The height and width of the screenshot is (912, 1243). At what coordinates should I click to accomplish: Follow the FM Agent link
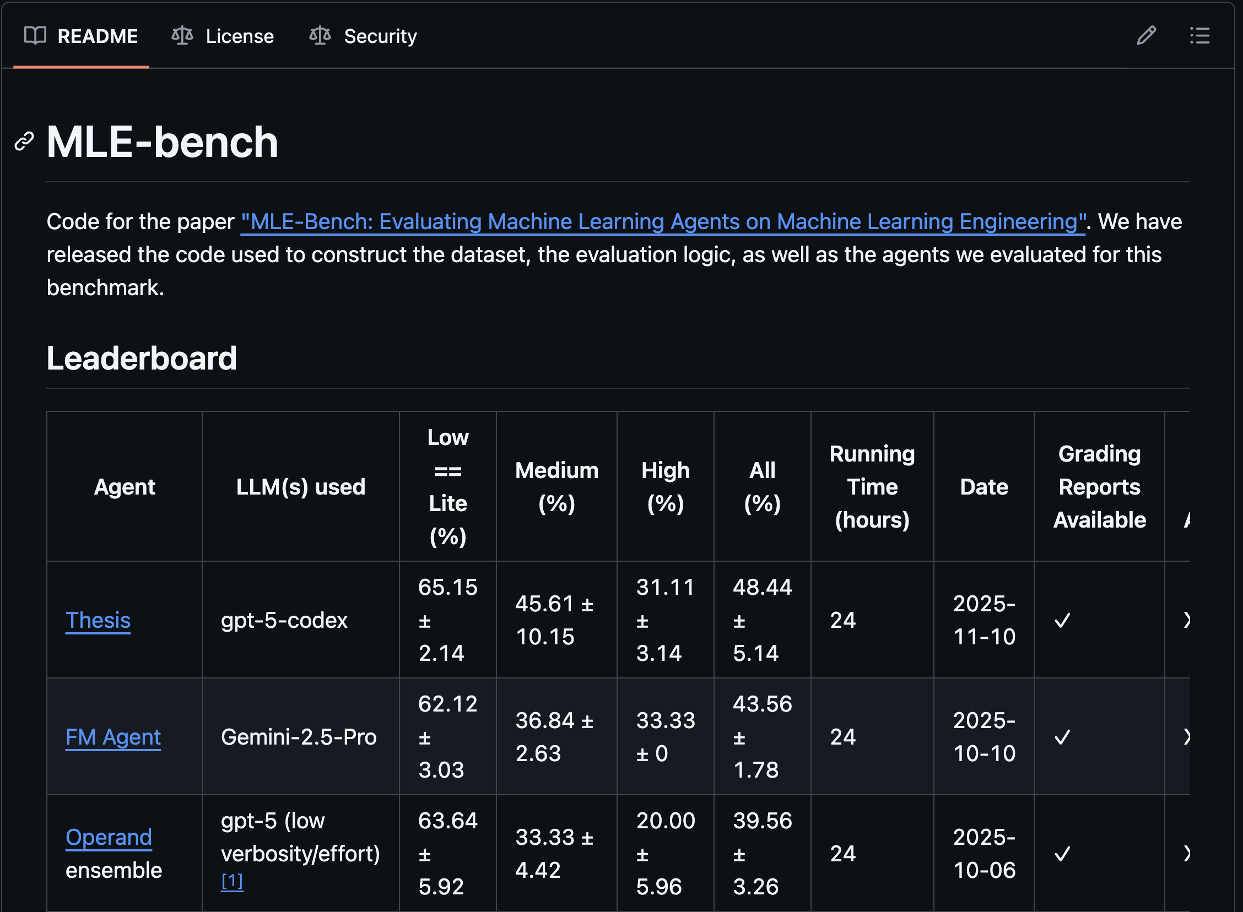113,737
